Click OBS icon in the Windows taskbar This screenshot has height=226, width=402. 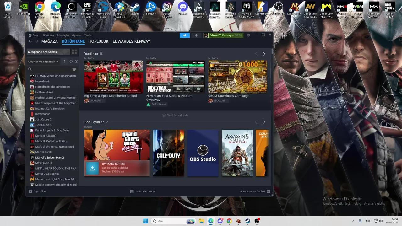[257, 221]
